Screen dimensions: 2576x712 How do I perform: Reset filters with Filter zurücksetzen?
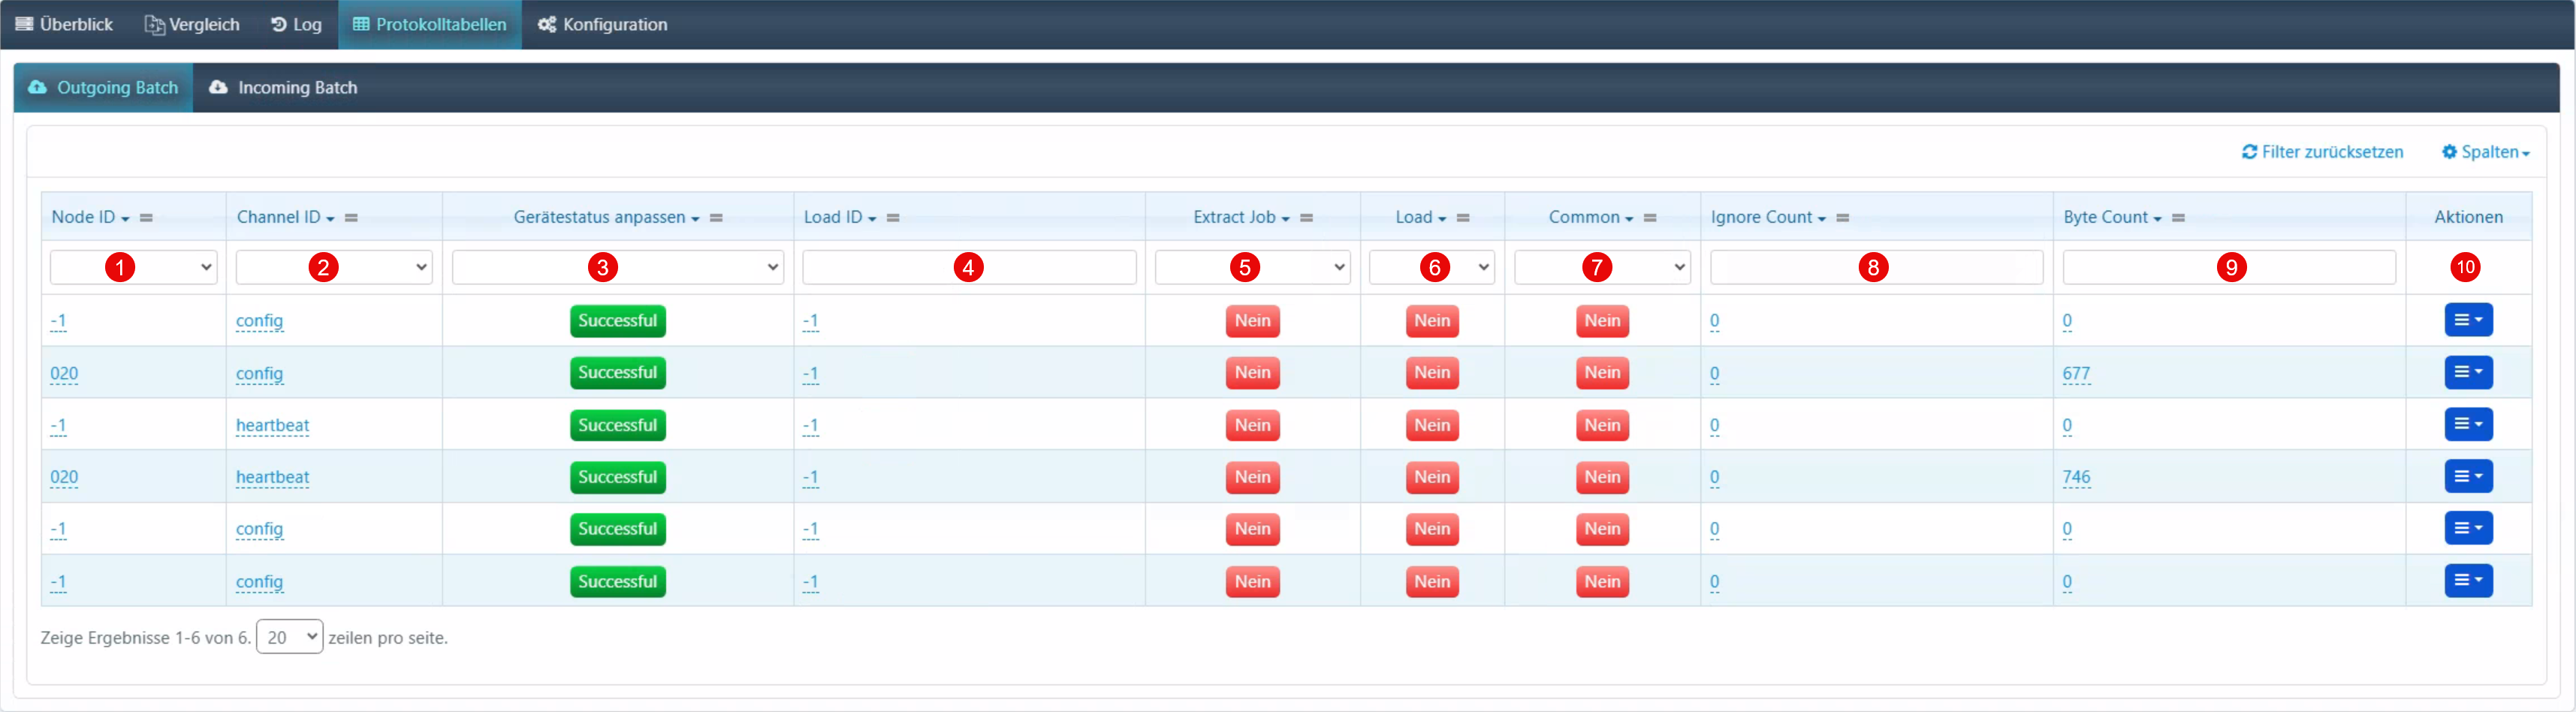pos(2322,152)
